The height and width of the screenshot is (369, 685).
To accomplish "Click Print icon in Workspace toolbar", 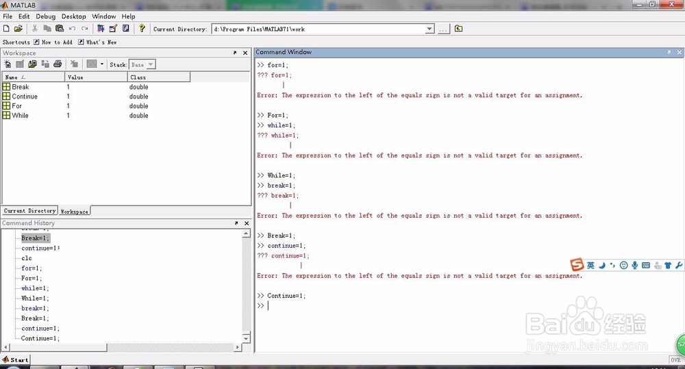I will tap(58, 64).
